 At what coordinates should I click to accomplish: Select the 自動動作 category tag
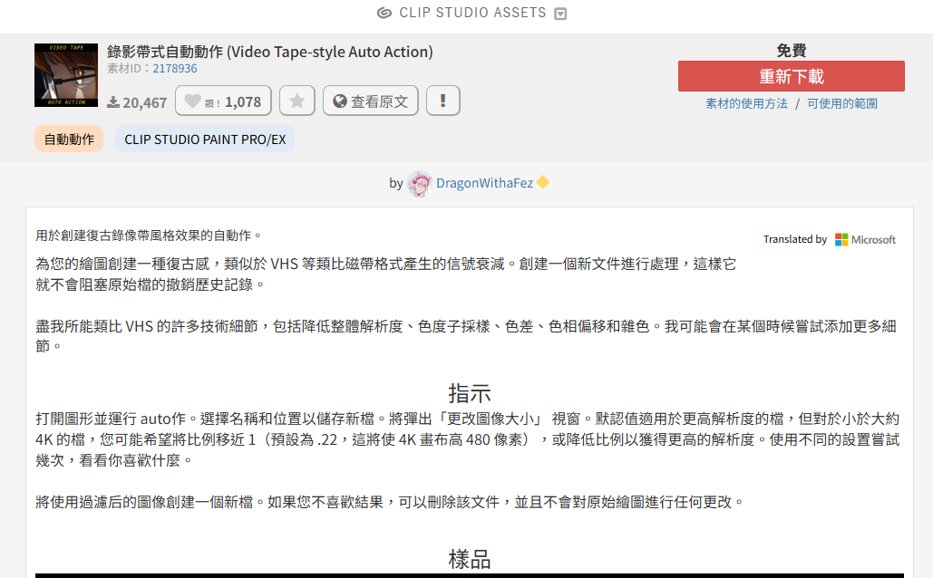pos(69,140)
